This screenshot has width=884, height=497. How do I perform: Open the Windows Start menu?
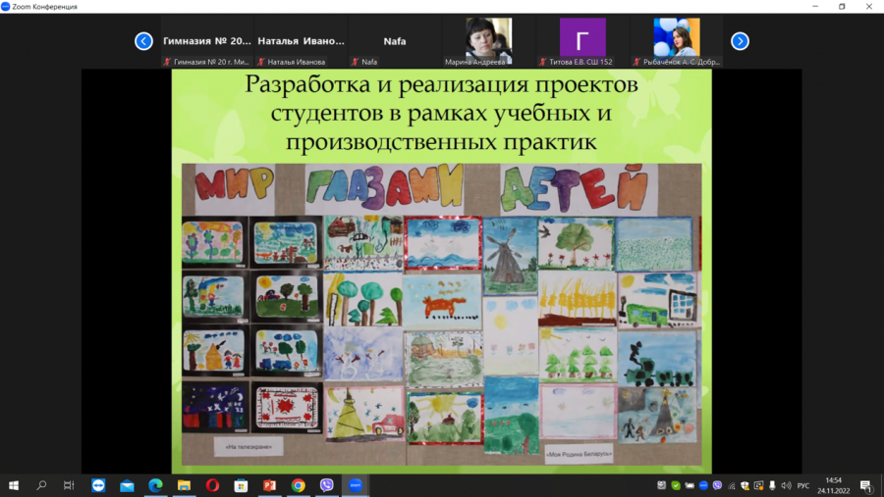(14, 485)
